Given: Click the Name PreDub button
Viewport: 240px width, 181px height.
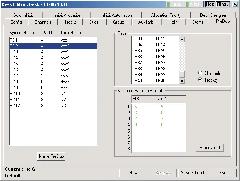Looking at the screenshot, I should (51, 156).
